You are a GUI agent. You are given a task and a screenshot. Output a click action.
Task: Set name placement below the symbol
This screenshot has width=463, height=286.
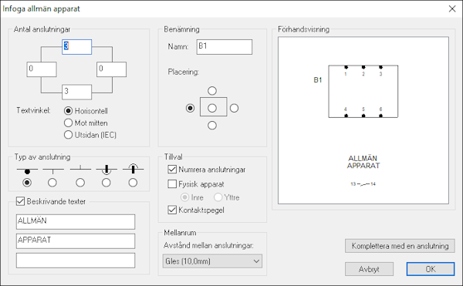(212, 126)
